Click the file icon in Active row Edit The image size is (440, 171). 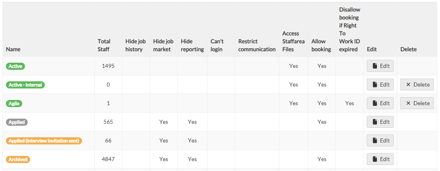click(375, 66)
